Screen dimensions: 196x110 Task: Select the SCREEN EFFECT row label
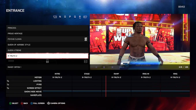[x=34, y=88]
